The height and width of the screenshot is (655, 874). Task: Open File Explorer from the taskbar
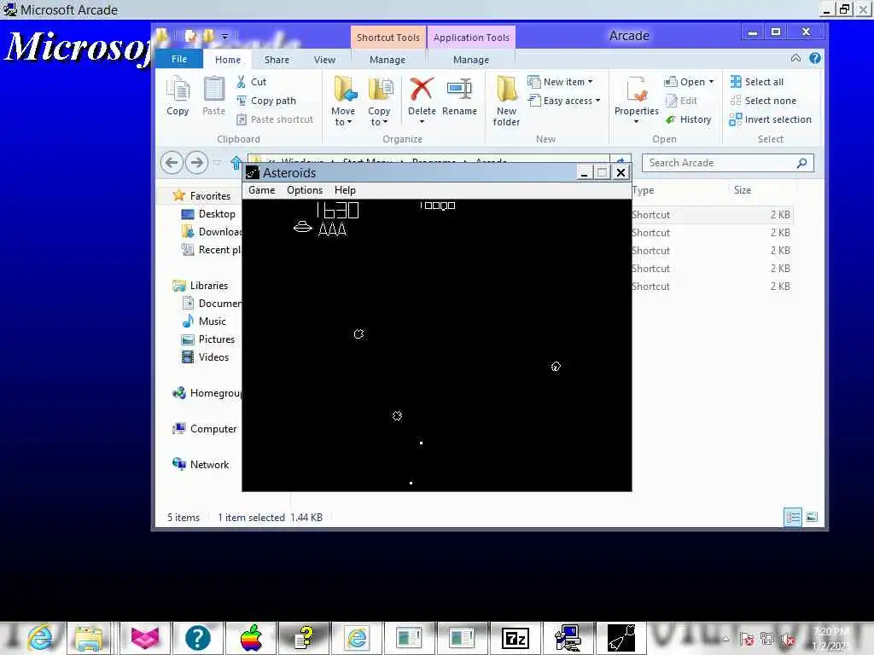[x=89, y=638]
